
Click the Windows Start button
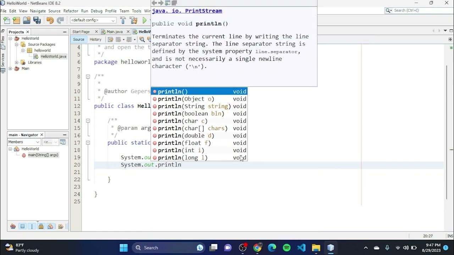click(x=123, y=248)
